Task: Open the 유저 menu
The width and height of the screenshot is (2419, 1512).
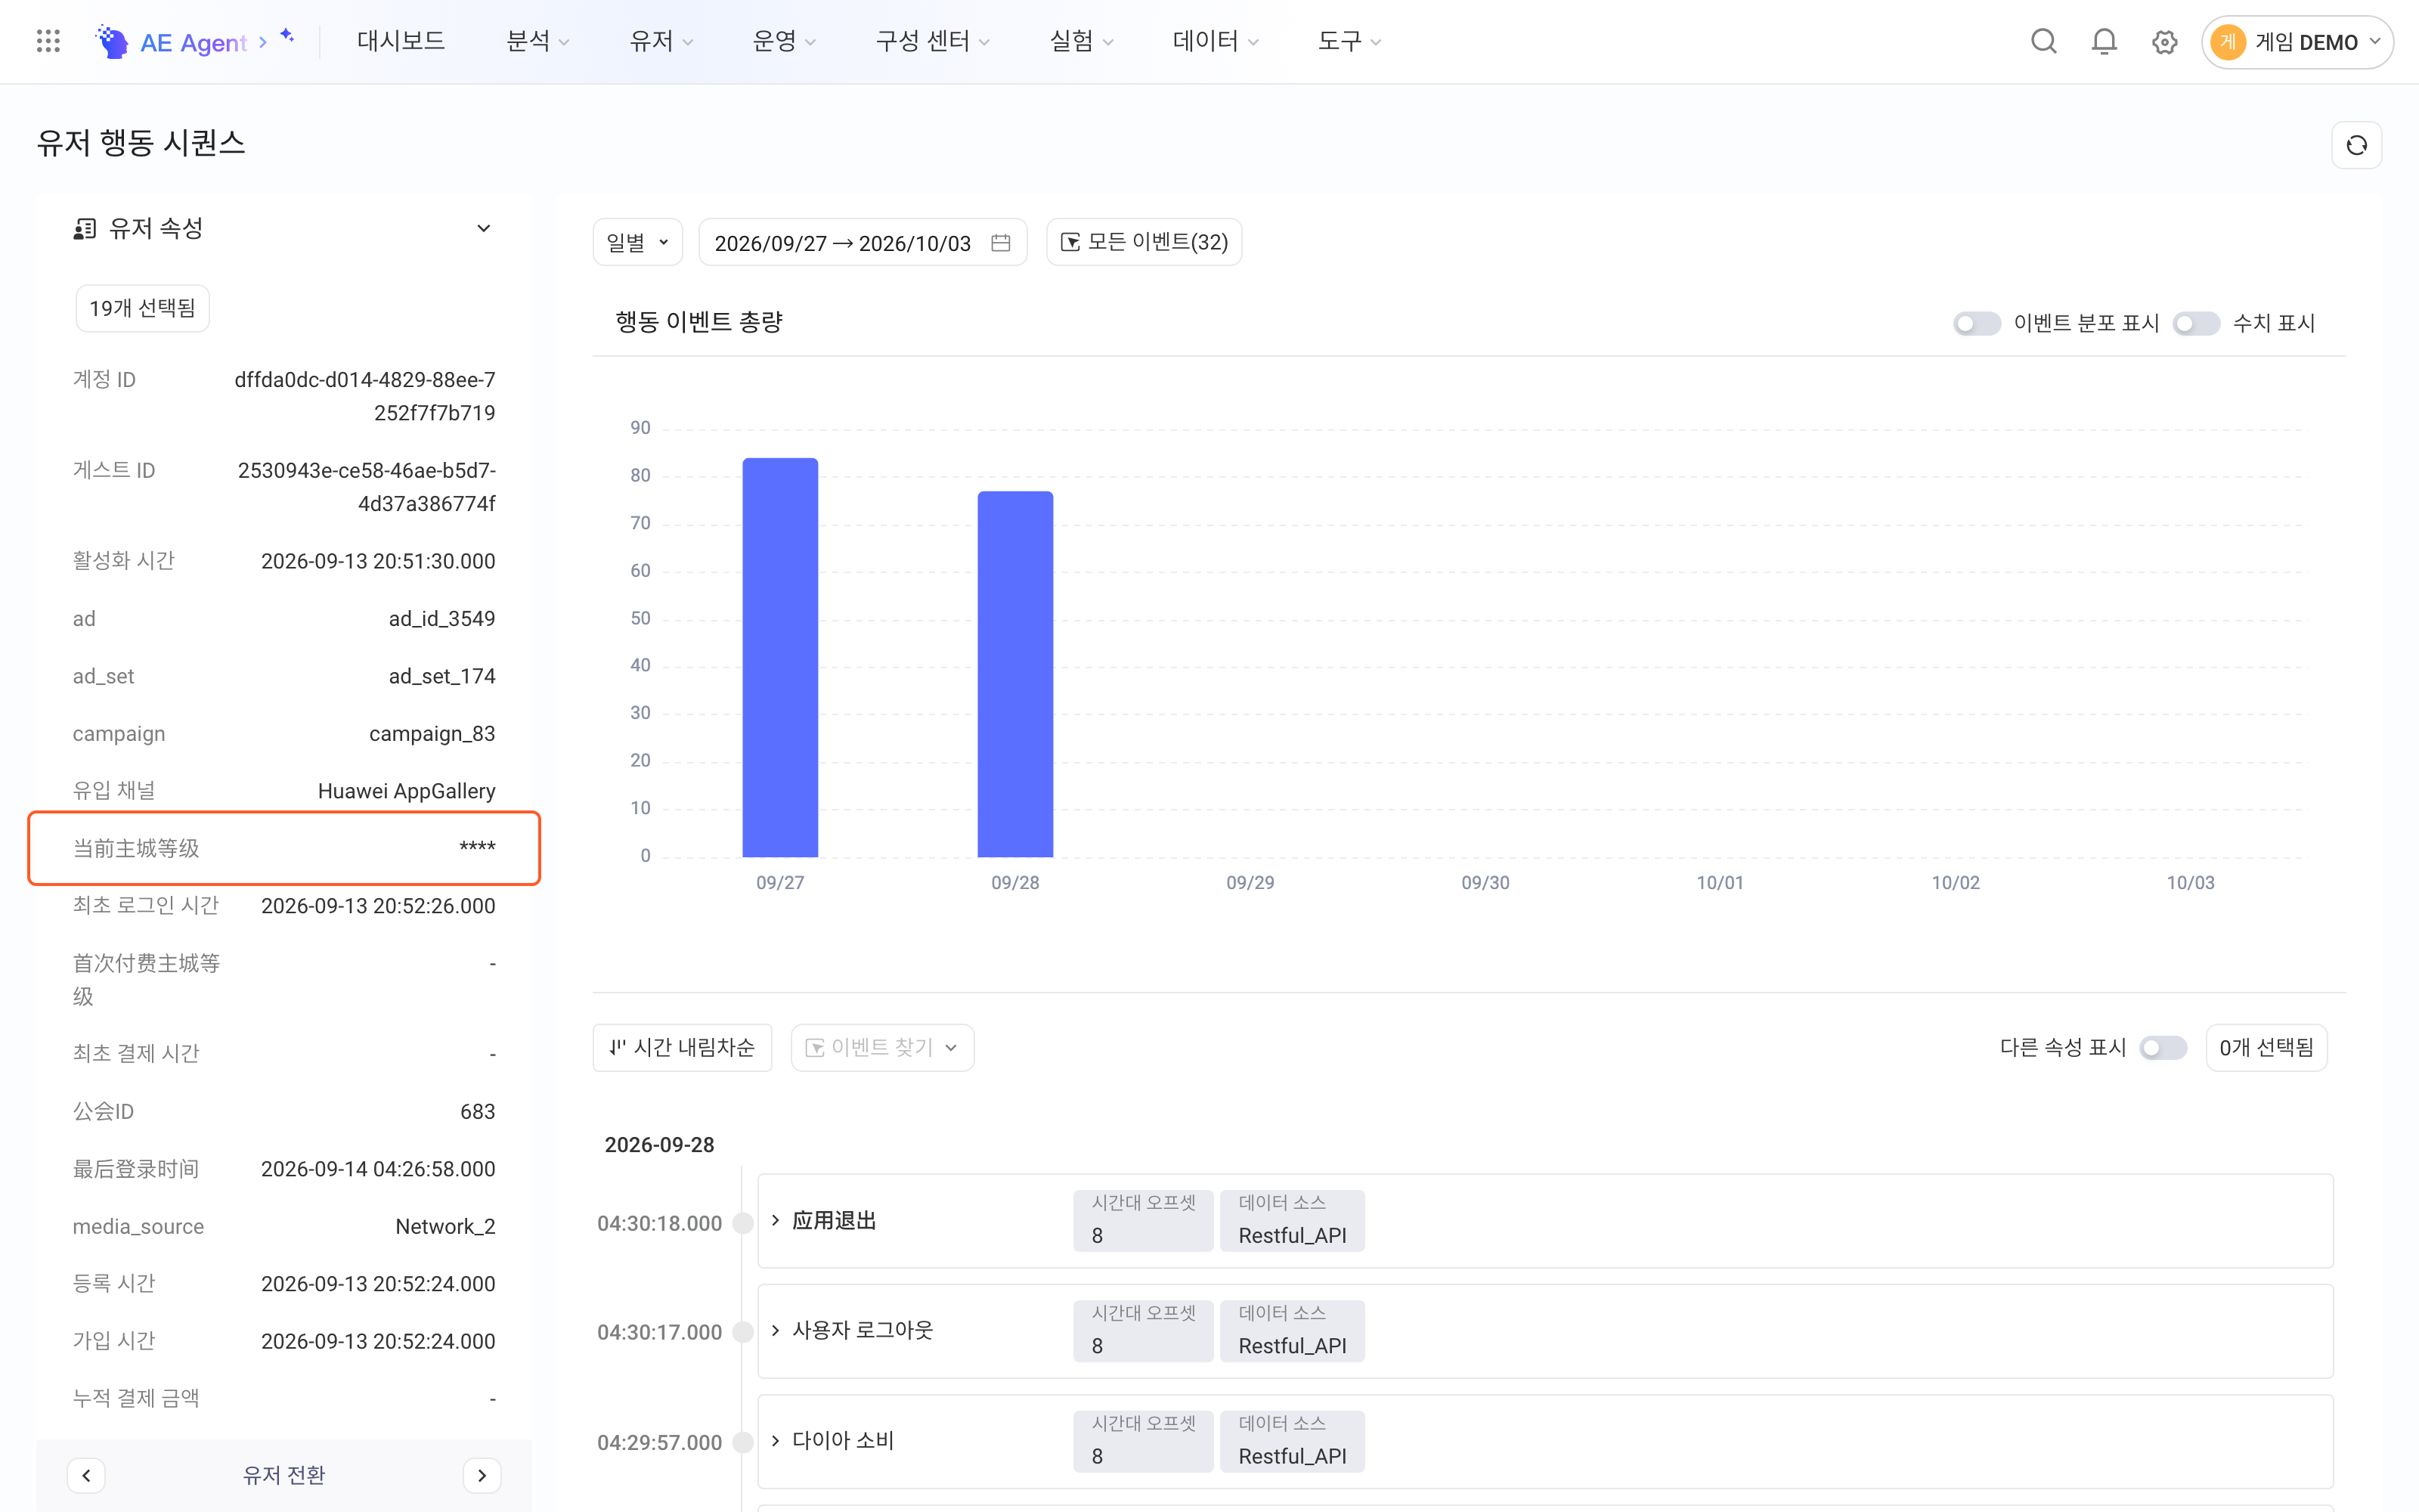Action: pyautogui.click(x=660, y=41)
